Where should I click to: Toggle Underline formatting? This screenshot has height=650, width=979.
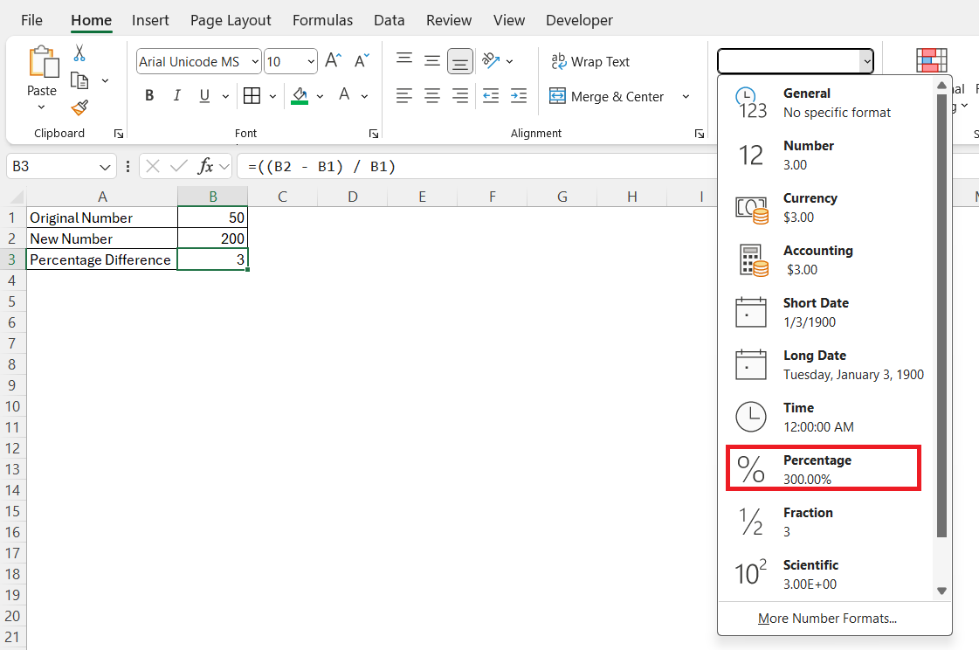point(204,95)
